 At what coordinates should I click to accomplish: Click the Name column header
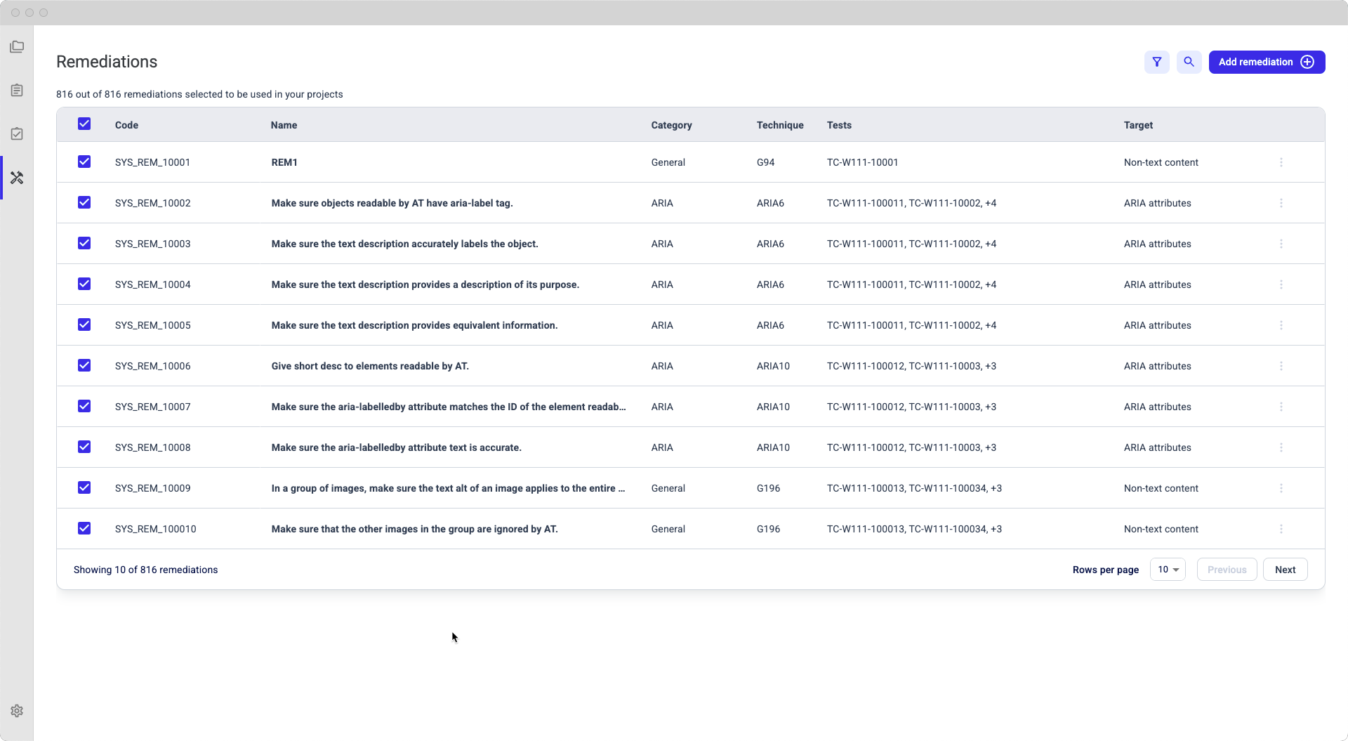click(x=284, y=125)
